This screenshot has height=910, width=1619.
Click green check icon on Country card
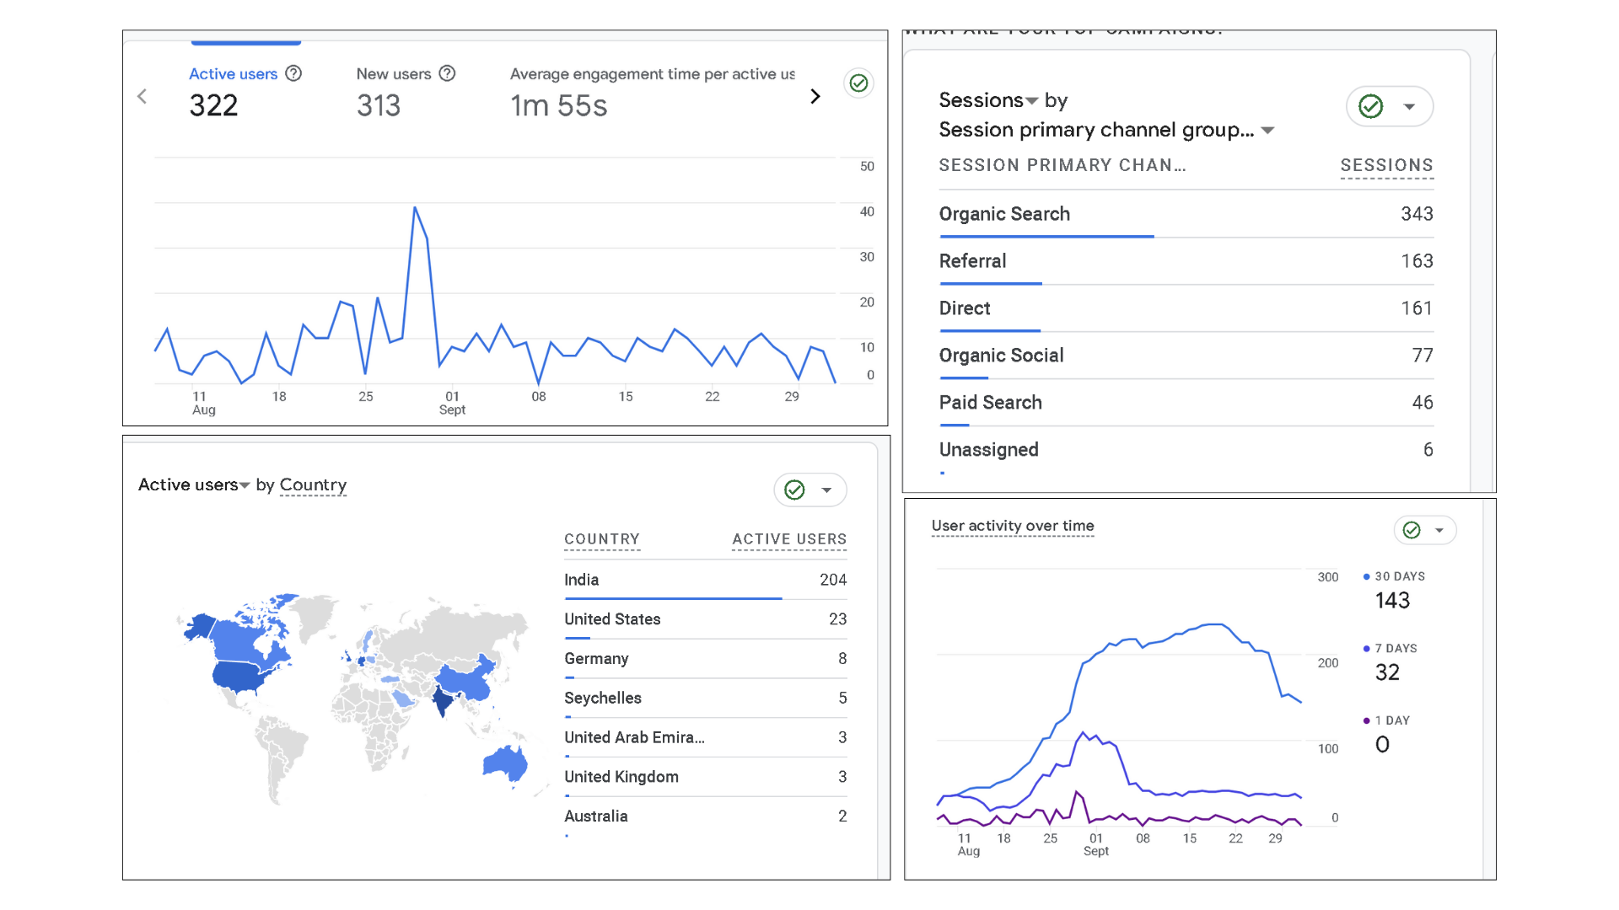click(x=794, y=490)
